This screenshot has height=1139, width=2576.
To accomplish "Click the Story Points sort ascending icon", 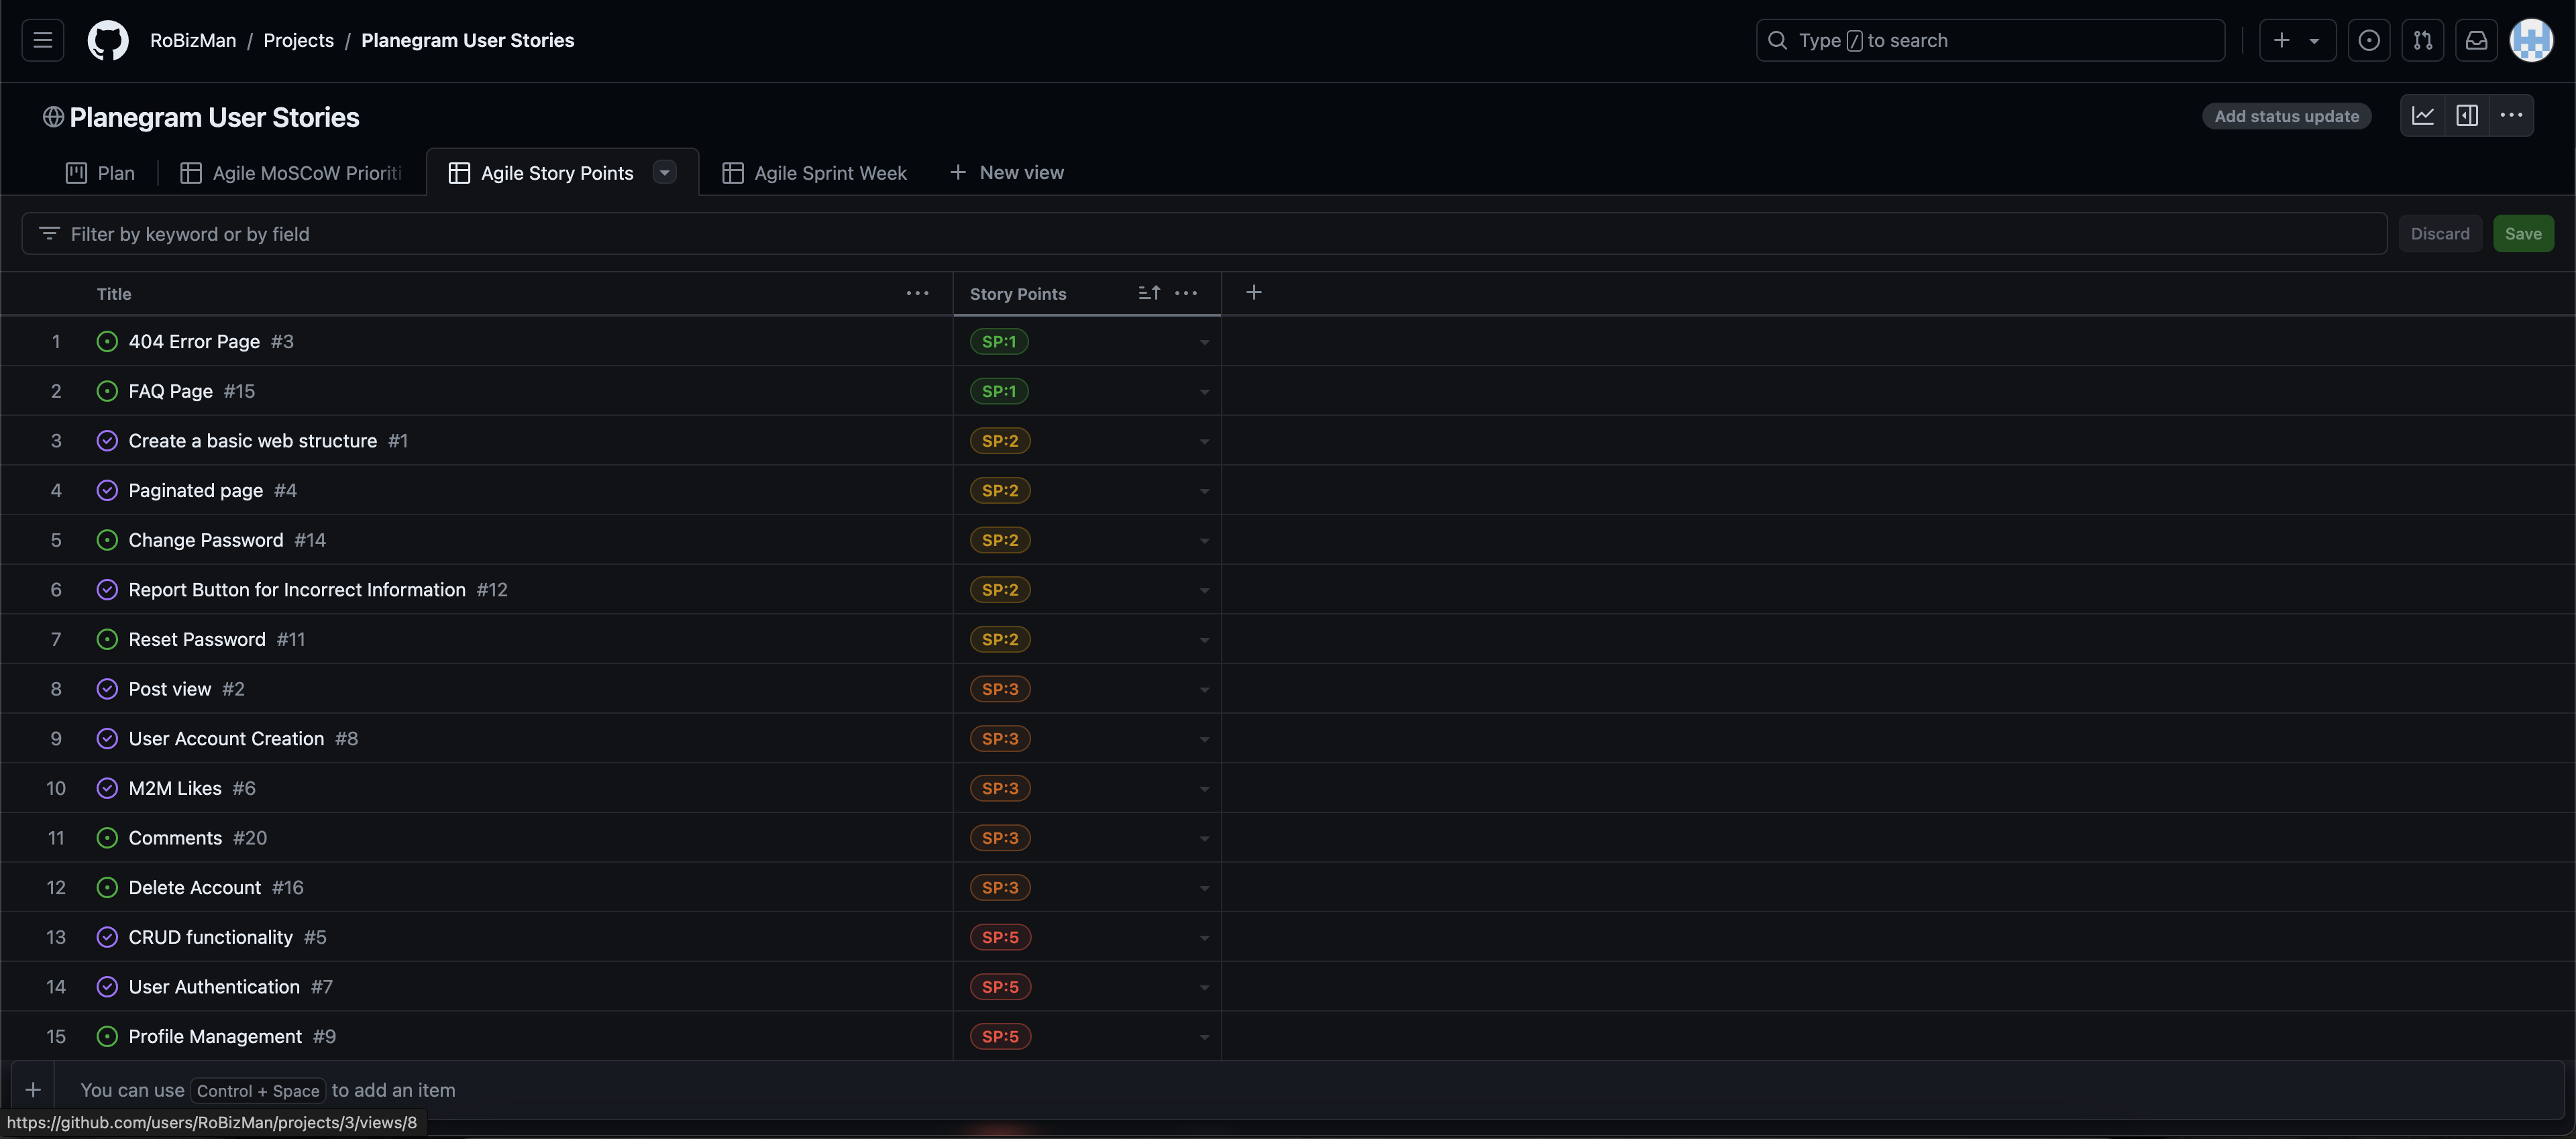I will pyautogui.click(x=1149, y=293).
